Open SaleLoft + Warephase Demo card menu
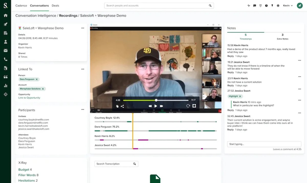 click(83, 28)
